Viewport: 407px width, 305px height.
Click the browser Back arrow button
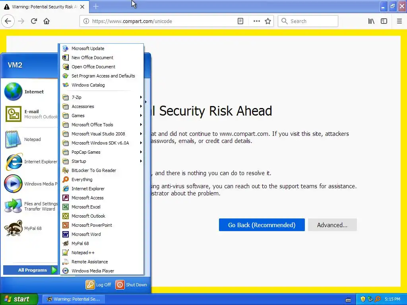(x=8, y=21)
